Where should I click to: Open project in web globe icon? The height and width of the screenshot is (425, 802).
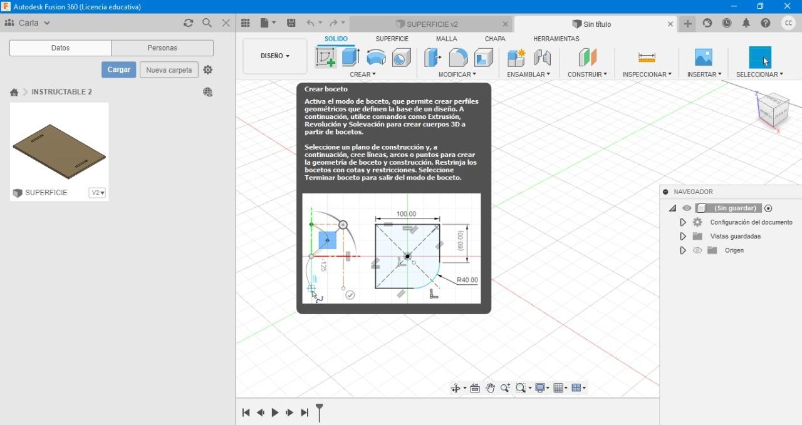pos(208,92)
